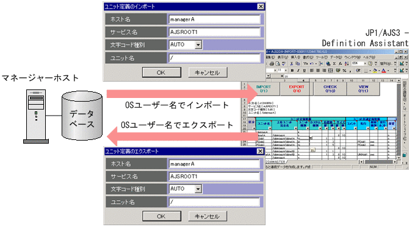415x227 pixels.
Task: Click Excel vertical scrollbar up arrow
Action: tap(399, 80)
